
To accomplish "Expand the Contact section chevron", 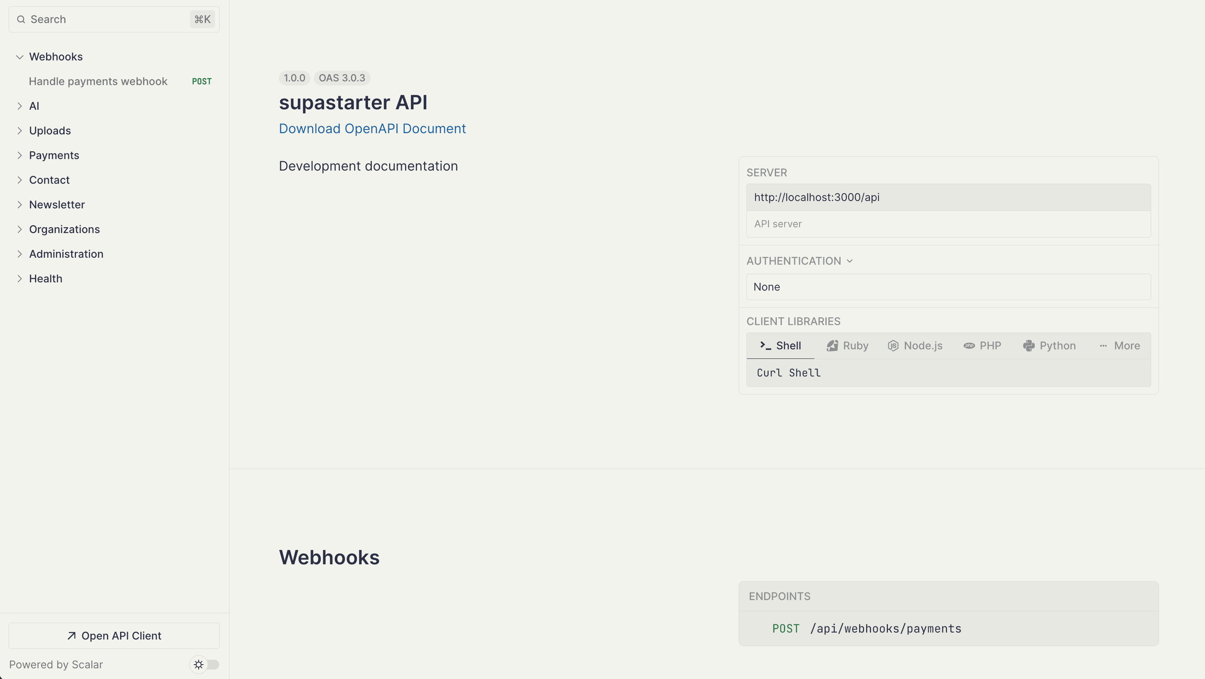I will 20,180.
